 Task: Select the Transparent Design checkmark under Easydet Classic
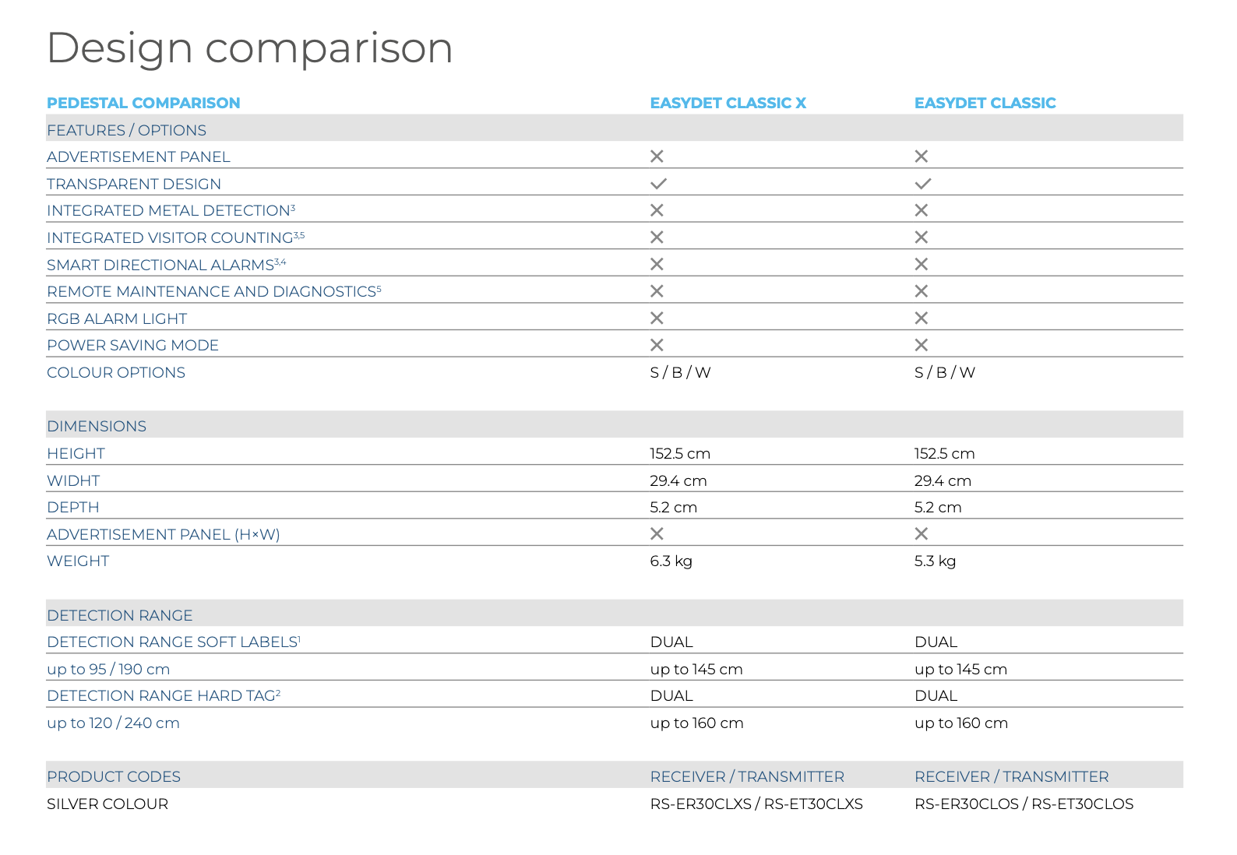(x=922, y=184)
